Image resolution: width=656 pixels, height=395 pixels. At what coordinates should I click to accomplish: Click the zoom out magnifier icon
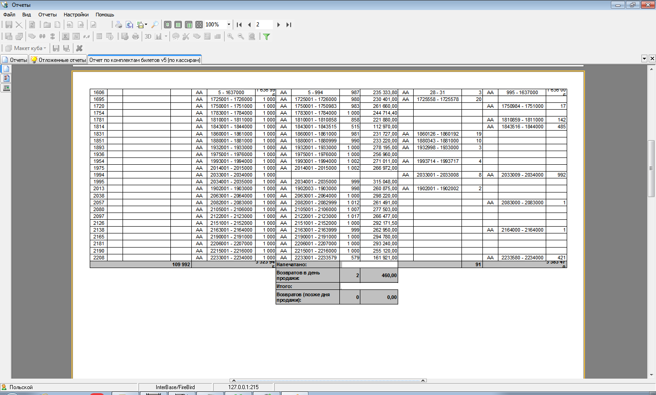241,36
